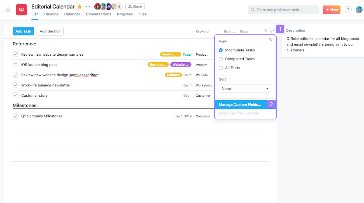364x203 pixels.
Task: Open the sidebar hamburger menu
Action: (8, 10)
